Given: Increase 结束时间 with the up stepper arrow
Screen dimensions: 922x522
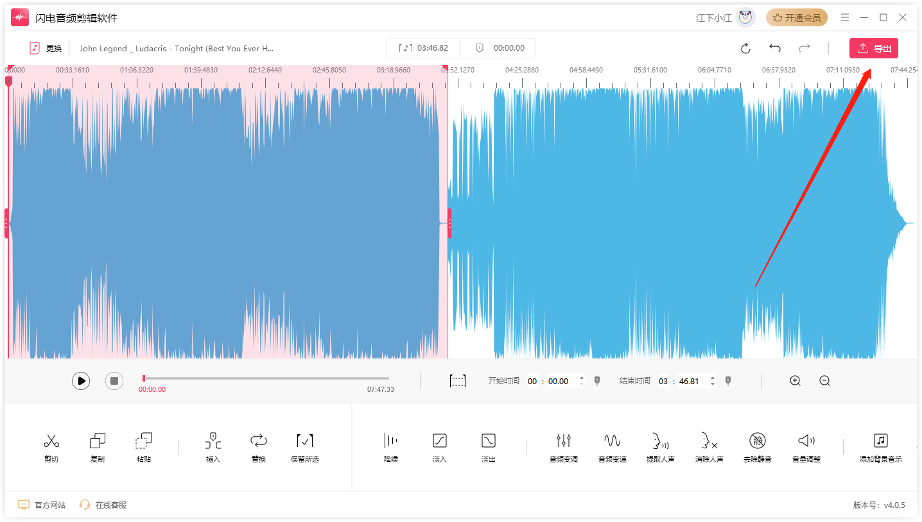Looking at the screenshot, I should (713, 378).
